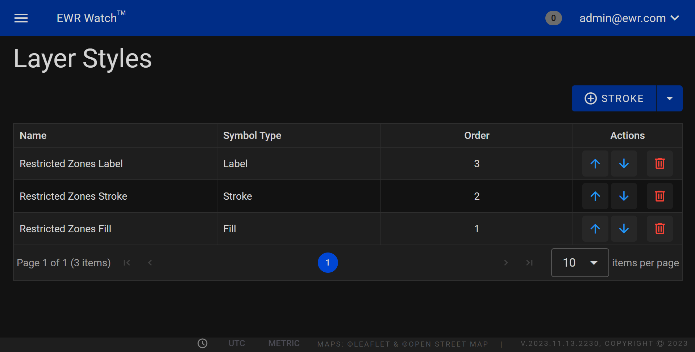The image size is (695, 352).
Task: Select the Restricted Zones Fill name cell
Action: coord(115,229)
